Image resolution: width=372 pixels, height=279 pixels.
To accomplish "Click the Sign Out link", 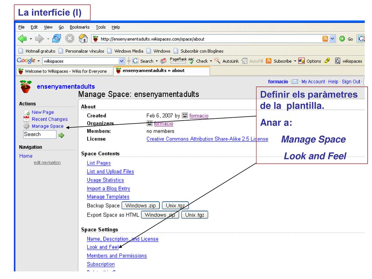I will click(x=351, y=82).
